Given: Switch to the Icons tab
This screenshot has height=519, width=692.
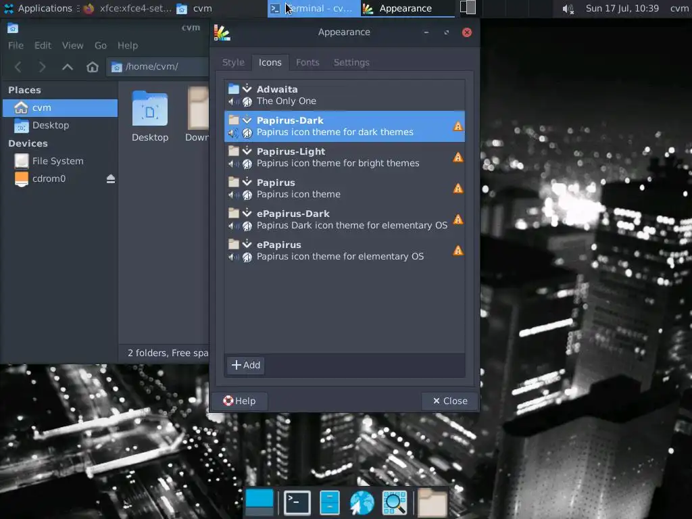Looking at the screenshot, I should point(270,63).
